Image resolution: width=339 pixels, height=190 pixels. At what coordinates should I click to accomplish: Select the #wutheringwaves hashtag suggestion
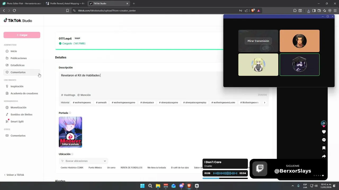tap(82, 102)
